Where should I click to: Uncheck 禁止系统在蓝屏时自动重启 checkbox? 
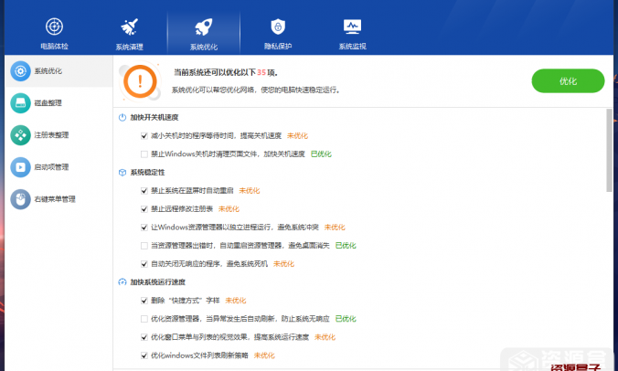[x=144, y=191]
